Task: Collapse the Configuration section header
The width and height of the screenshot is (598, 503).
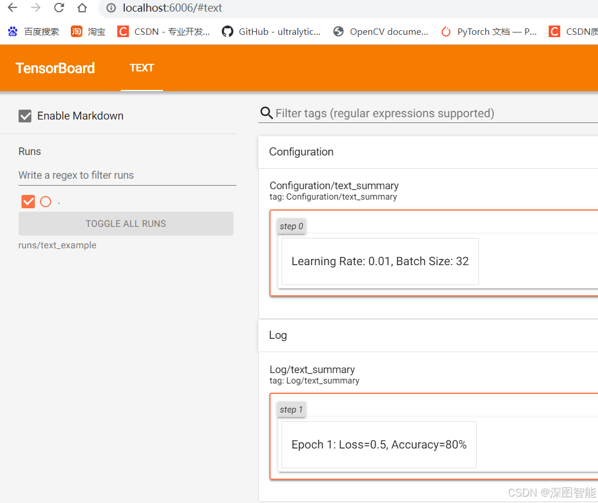Action: (428, 152)
